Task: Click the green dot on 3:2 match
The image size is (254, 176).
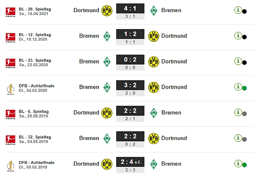Action: 244,88
